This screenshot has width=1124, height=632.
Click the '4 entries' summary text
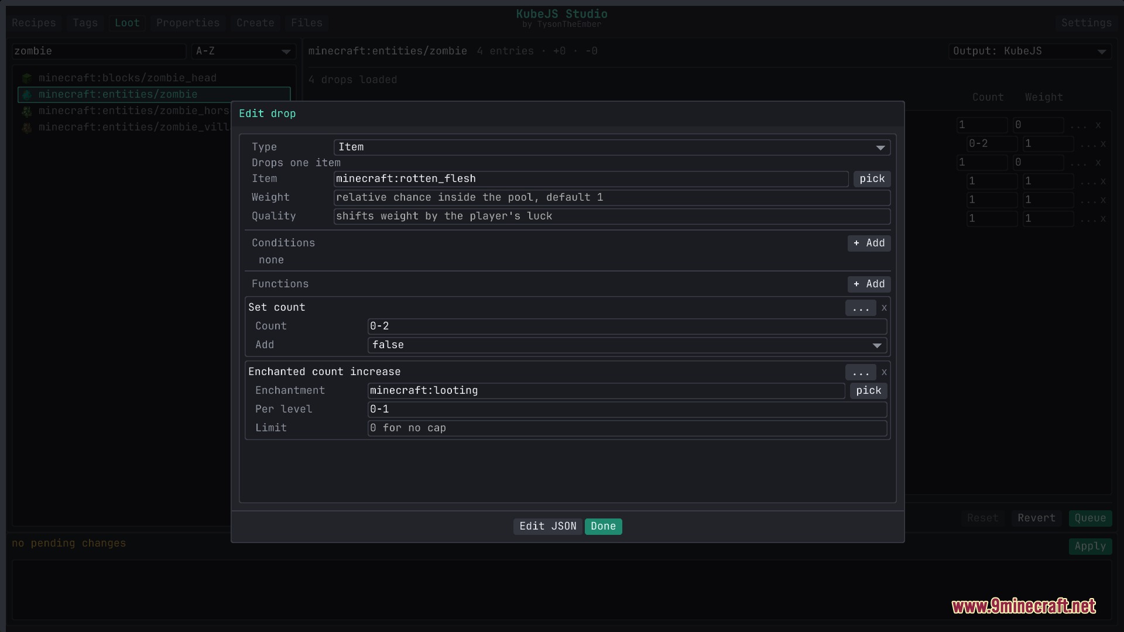click(505, 51)
